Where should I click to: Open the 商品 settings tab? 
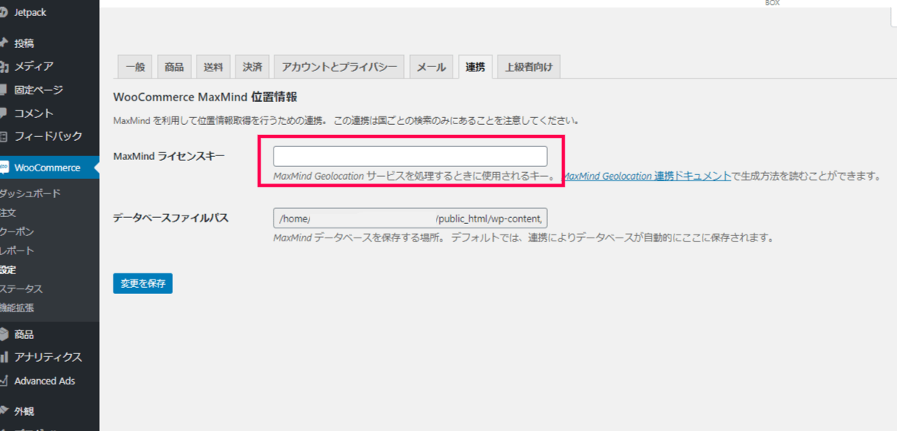[174, 68]
